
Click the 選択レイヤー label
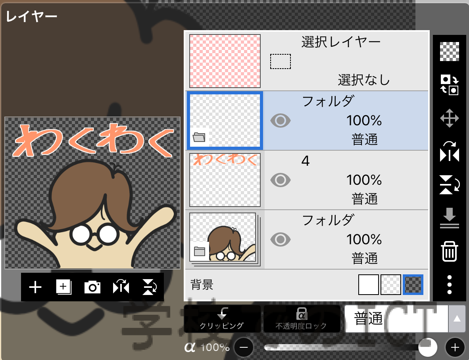(341, 42)
